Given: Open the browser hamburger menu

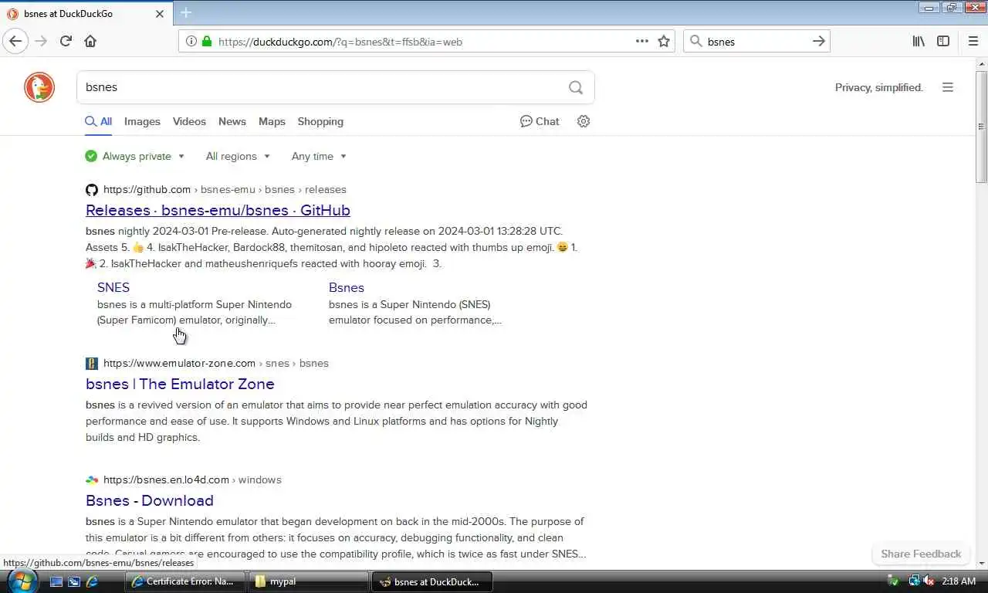Looking at the screenshot, I should 973,41.
